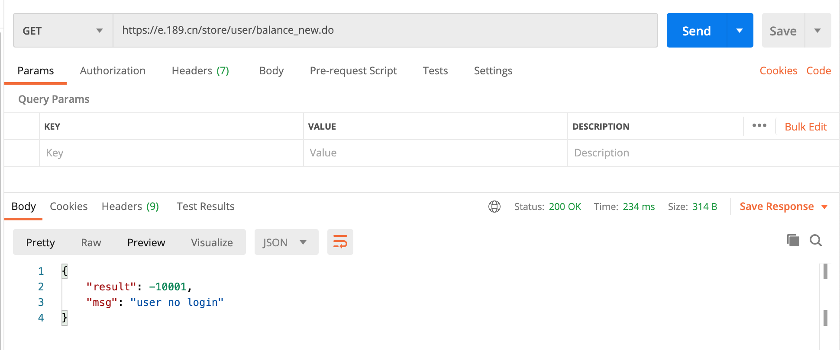The height and width of the screenshot is (350, 840).
Task: Open the query params column options (three dots)
Action: pyautogui.click(x=759, y=126)
